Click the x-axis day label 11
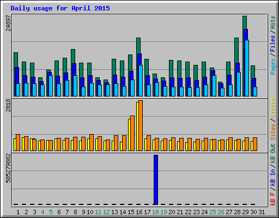 pyautogui.click(x=98, y=212)
